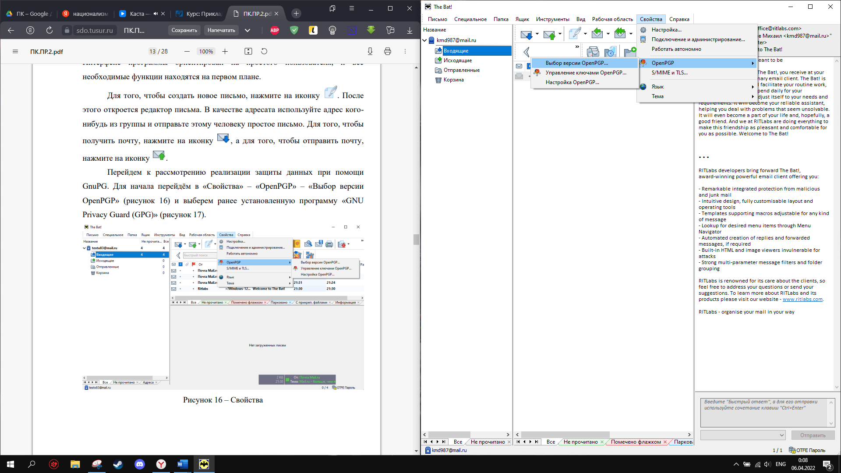This screenshot has height=473, width=841.
Task: Click Create New Message quill icon in The Bat!
Action: tap(574, 33)
